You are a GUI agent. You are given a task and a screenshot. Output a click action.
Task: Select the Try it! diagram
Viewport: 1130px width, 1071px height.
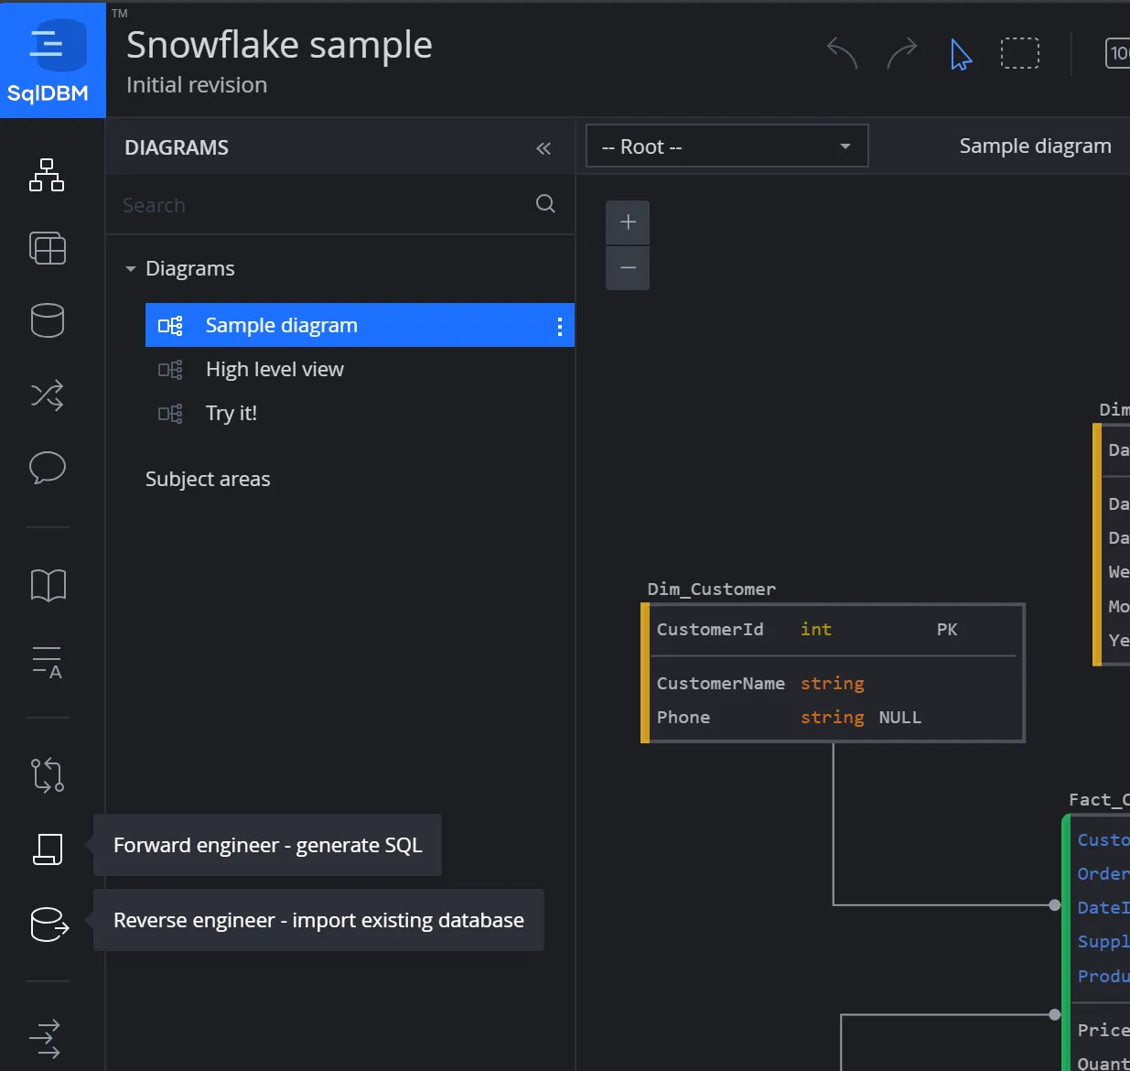231,413
